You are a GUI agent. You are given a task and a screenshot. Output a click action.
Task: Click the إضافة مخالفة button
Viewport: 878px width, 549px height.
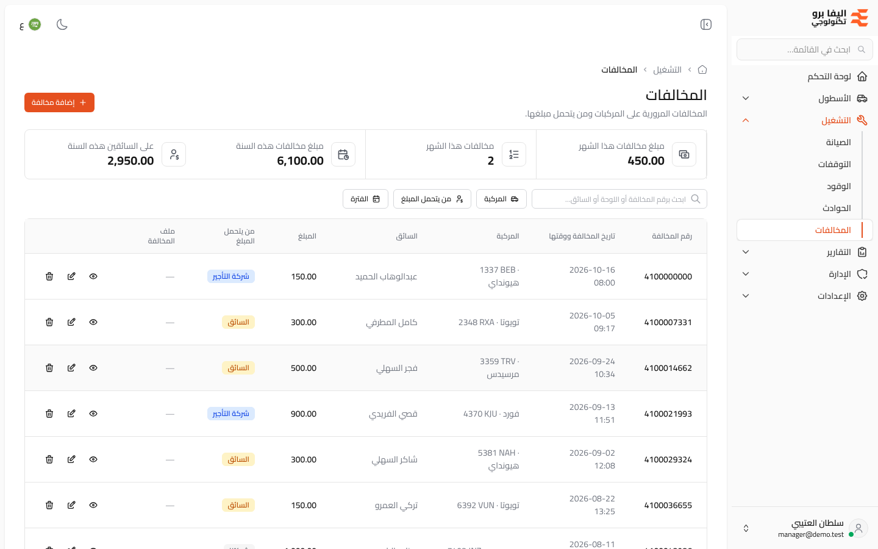[x=59, y=102]
